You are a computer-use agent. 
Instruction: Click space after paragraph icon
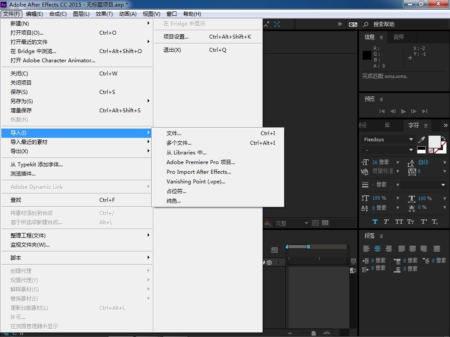click(397, 269)
